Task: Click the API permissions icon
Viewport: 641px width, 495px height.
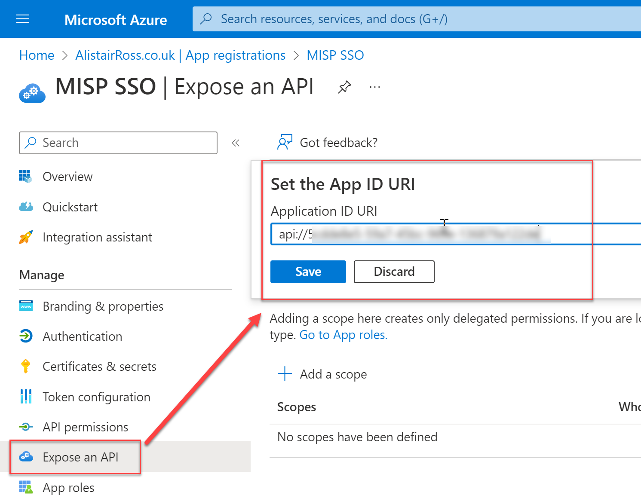Action: coord(26,427)
